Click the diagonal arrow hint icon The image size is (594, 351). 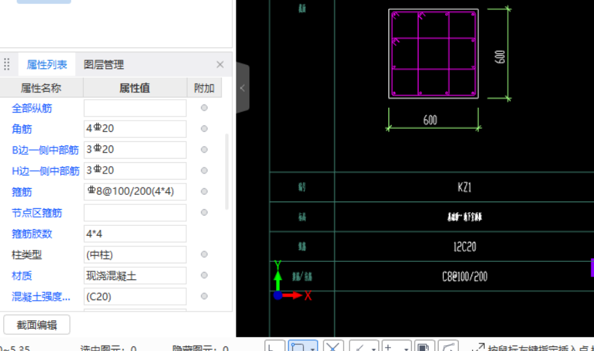tap(479, 347)
